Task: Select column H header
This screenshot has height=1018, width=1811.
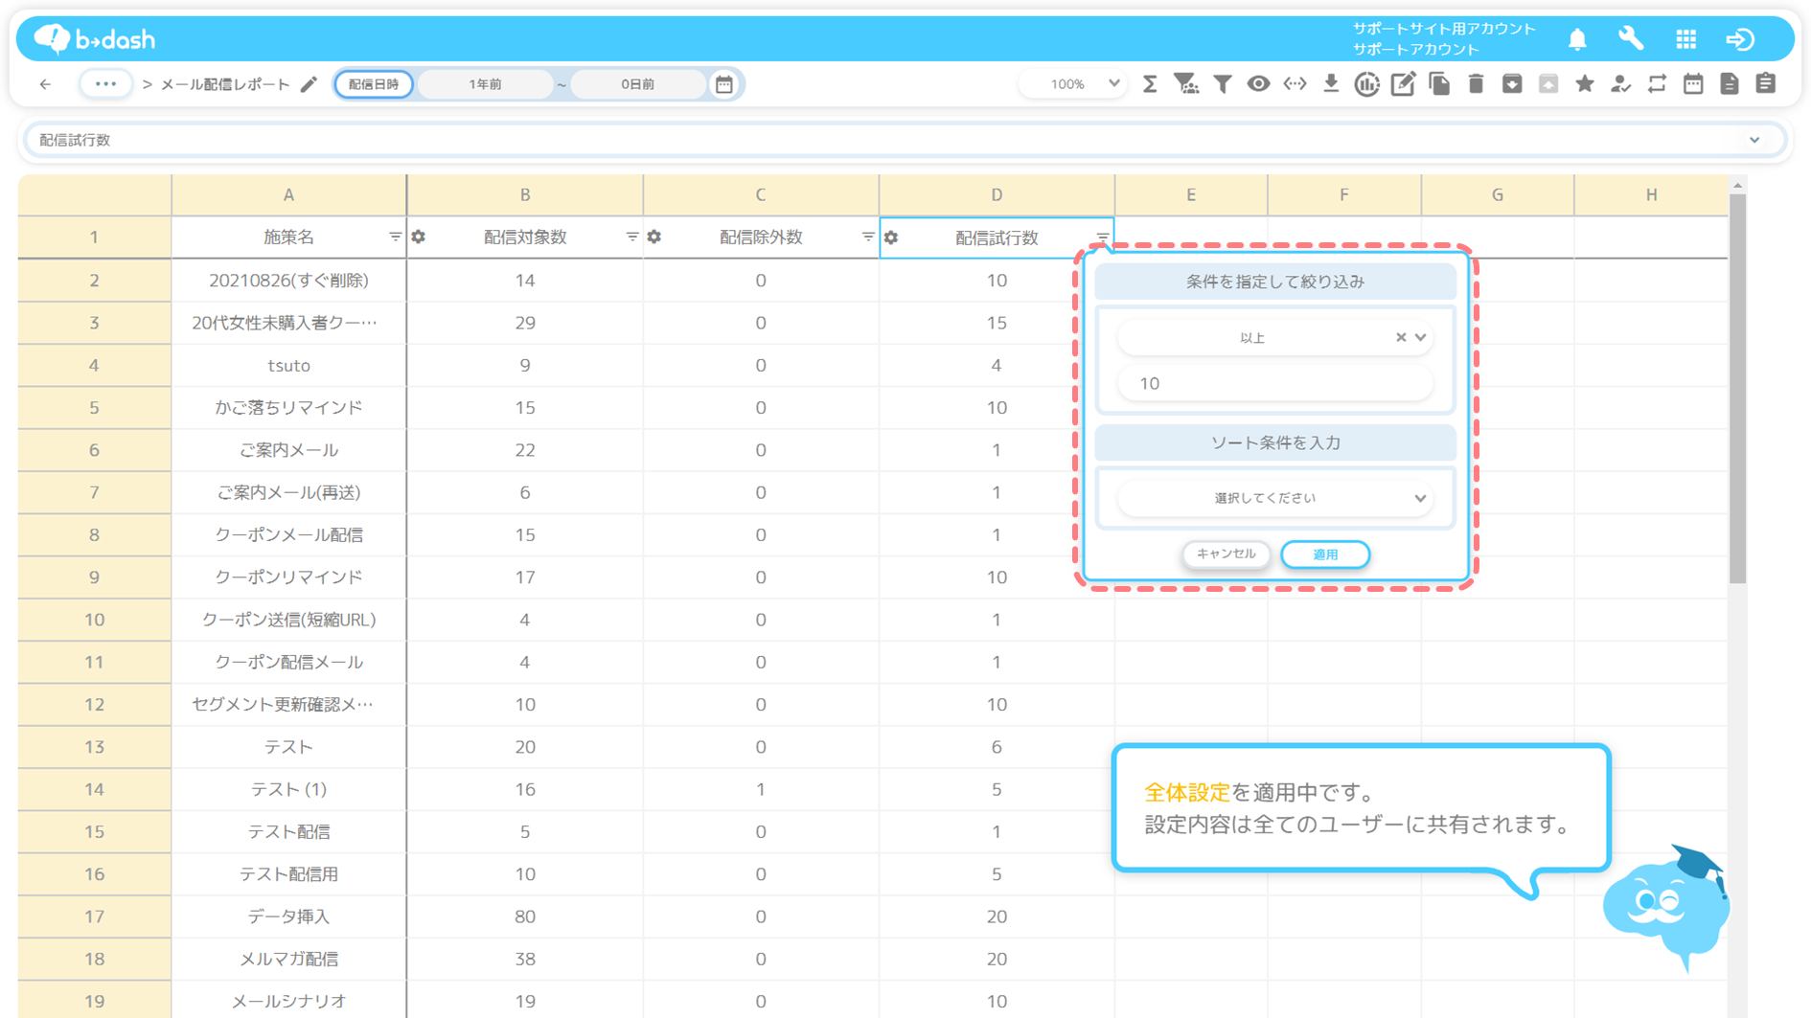Action: point(1651,194)
